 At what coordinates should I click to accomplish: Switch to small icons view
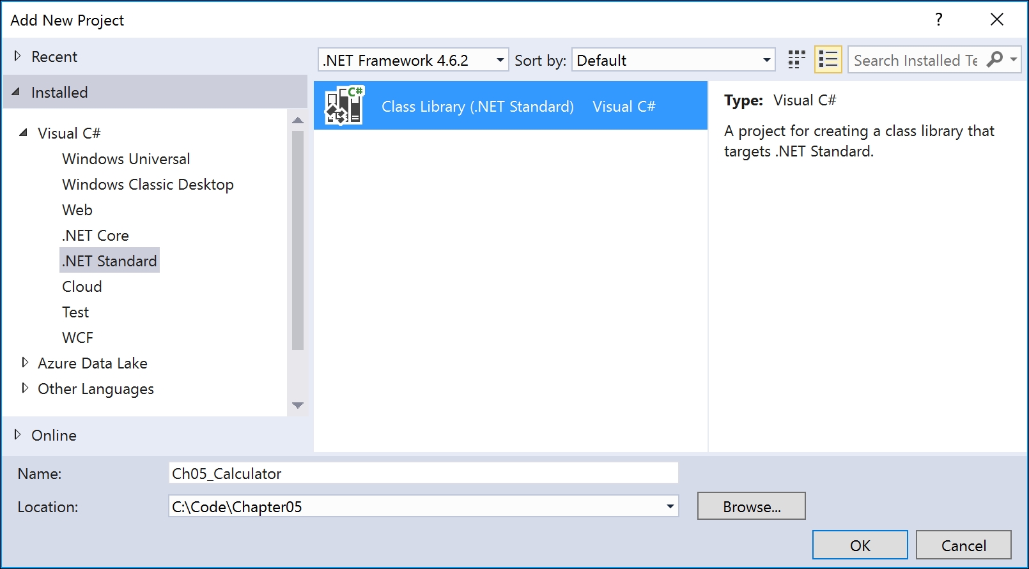pyautogui.click(x=796, y=60)
